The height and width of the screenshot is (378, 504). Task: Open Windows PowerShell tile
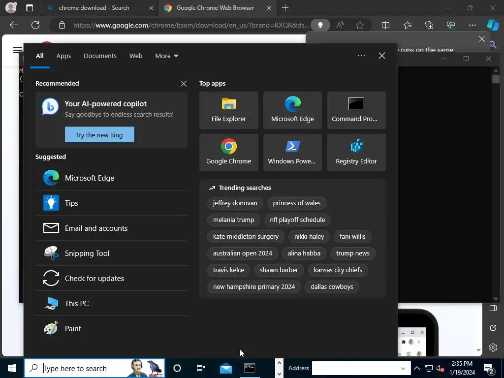[292, 153]
